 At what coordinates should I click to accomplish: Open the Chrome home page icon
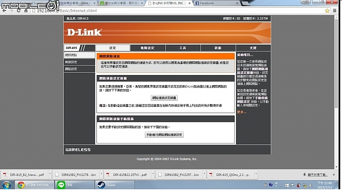tap(26, 10)
